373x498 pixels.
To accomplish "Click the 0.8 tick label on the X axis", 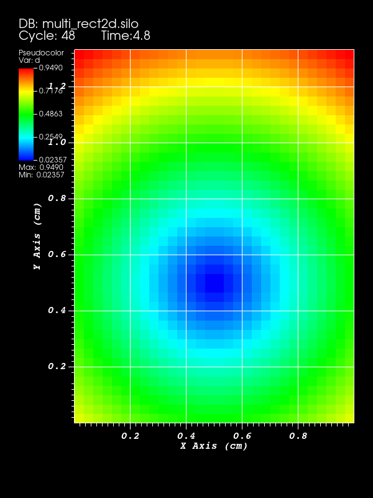I will (298, 436).
